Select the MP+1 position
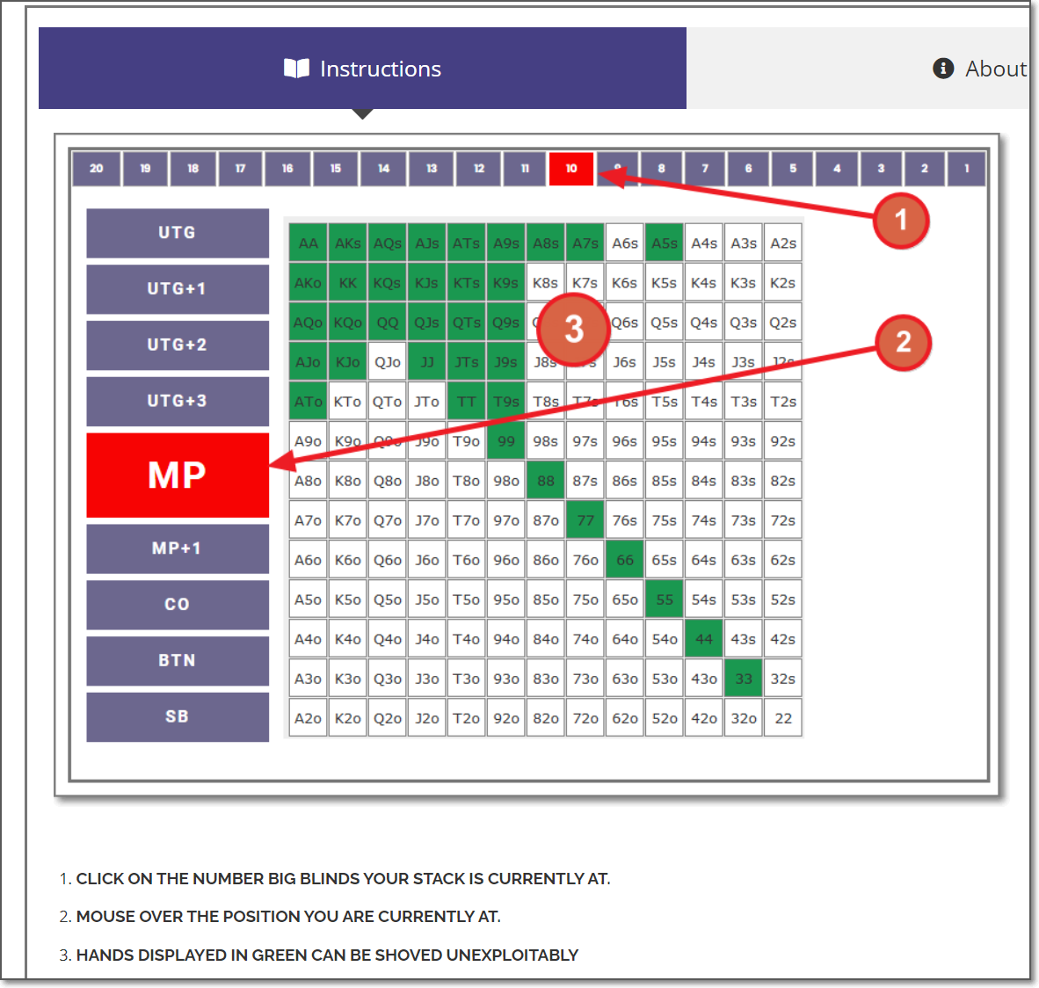Screen dimensions: 1039x988 point(177,548)
